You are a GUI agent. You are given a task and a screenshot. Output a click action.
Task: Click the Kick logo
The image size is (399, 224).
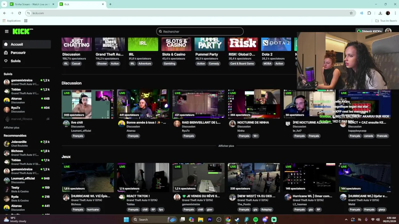point(23,31)
